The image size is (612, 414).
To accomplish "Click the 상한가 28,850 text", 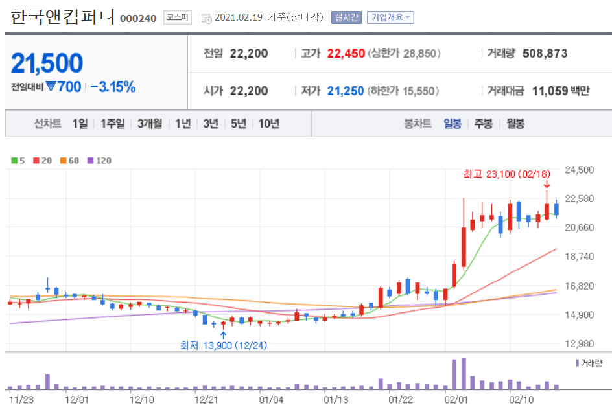I will [405, 53].
